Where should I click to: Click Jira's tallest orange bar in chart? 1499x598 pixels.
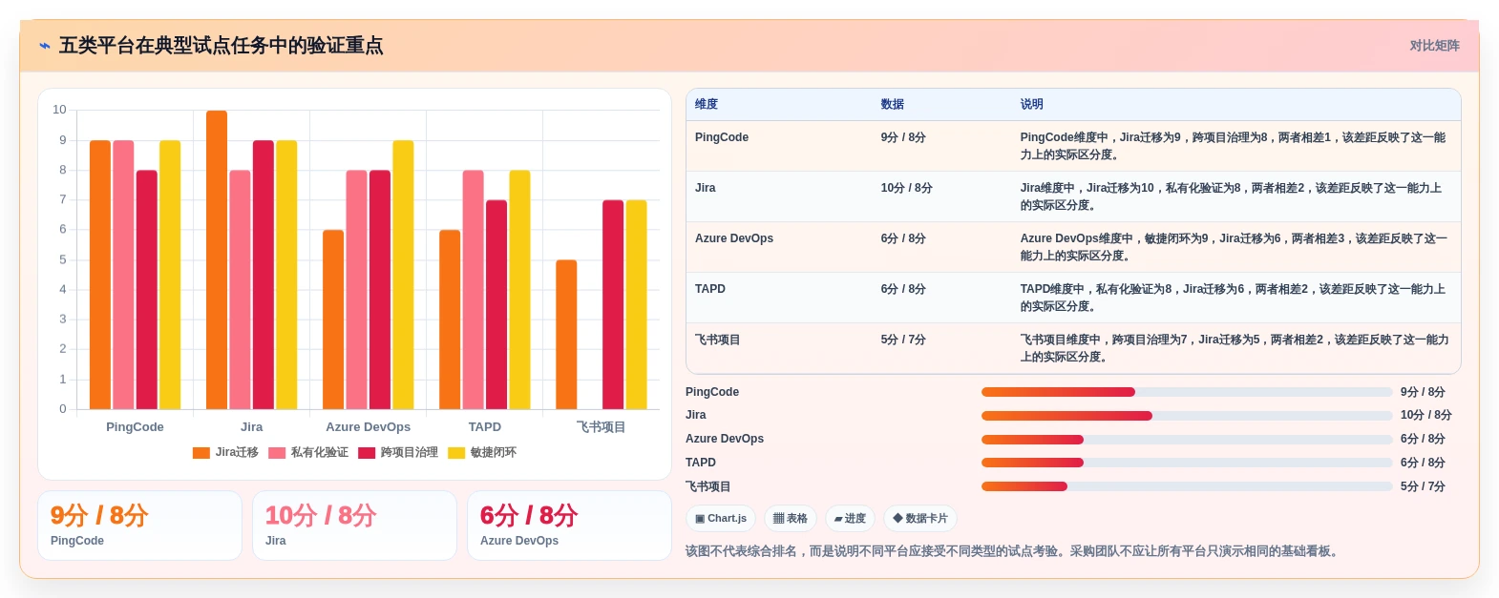pos(217,260)
